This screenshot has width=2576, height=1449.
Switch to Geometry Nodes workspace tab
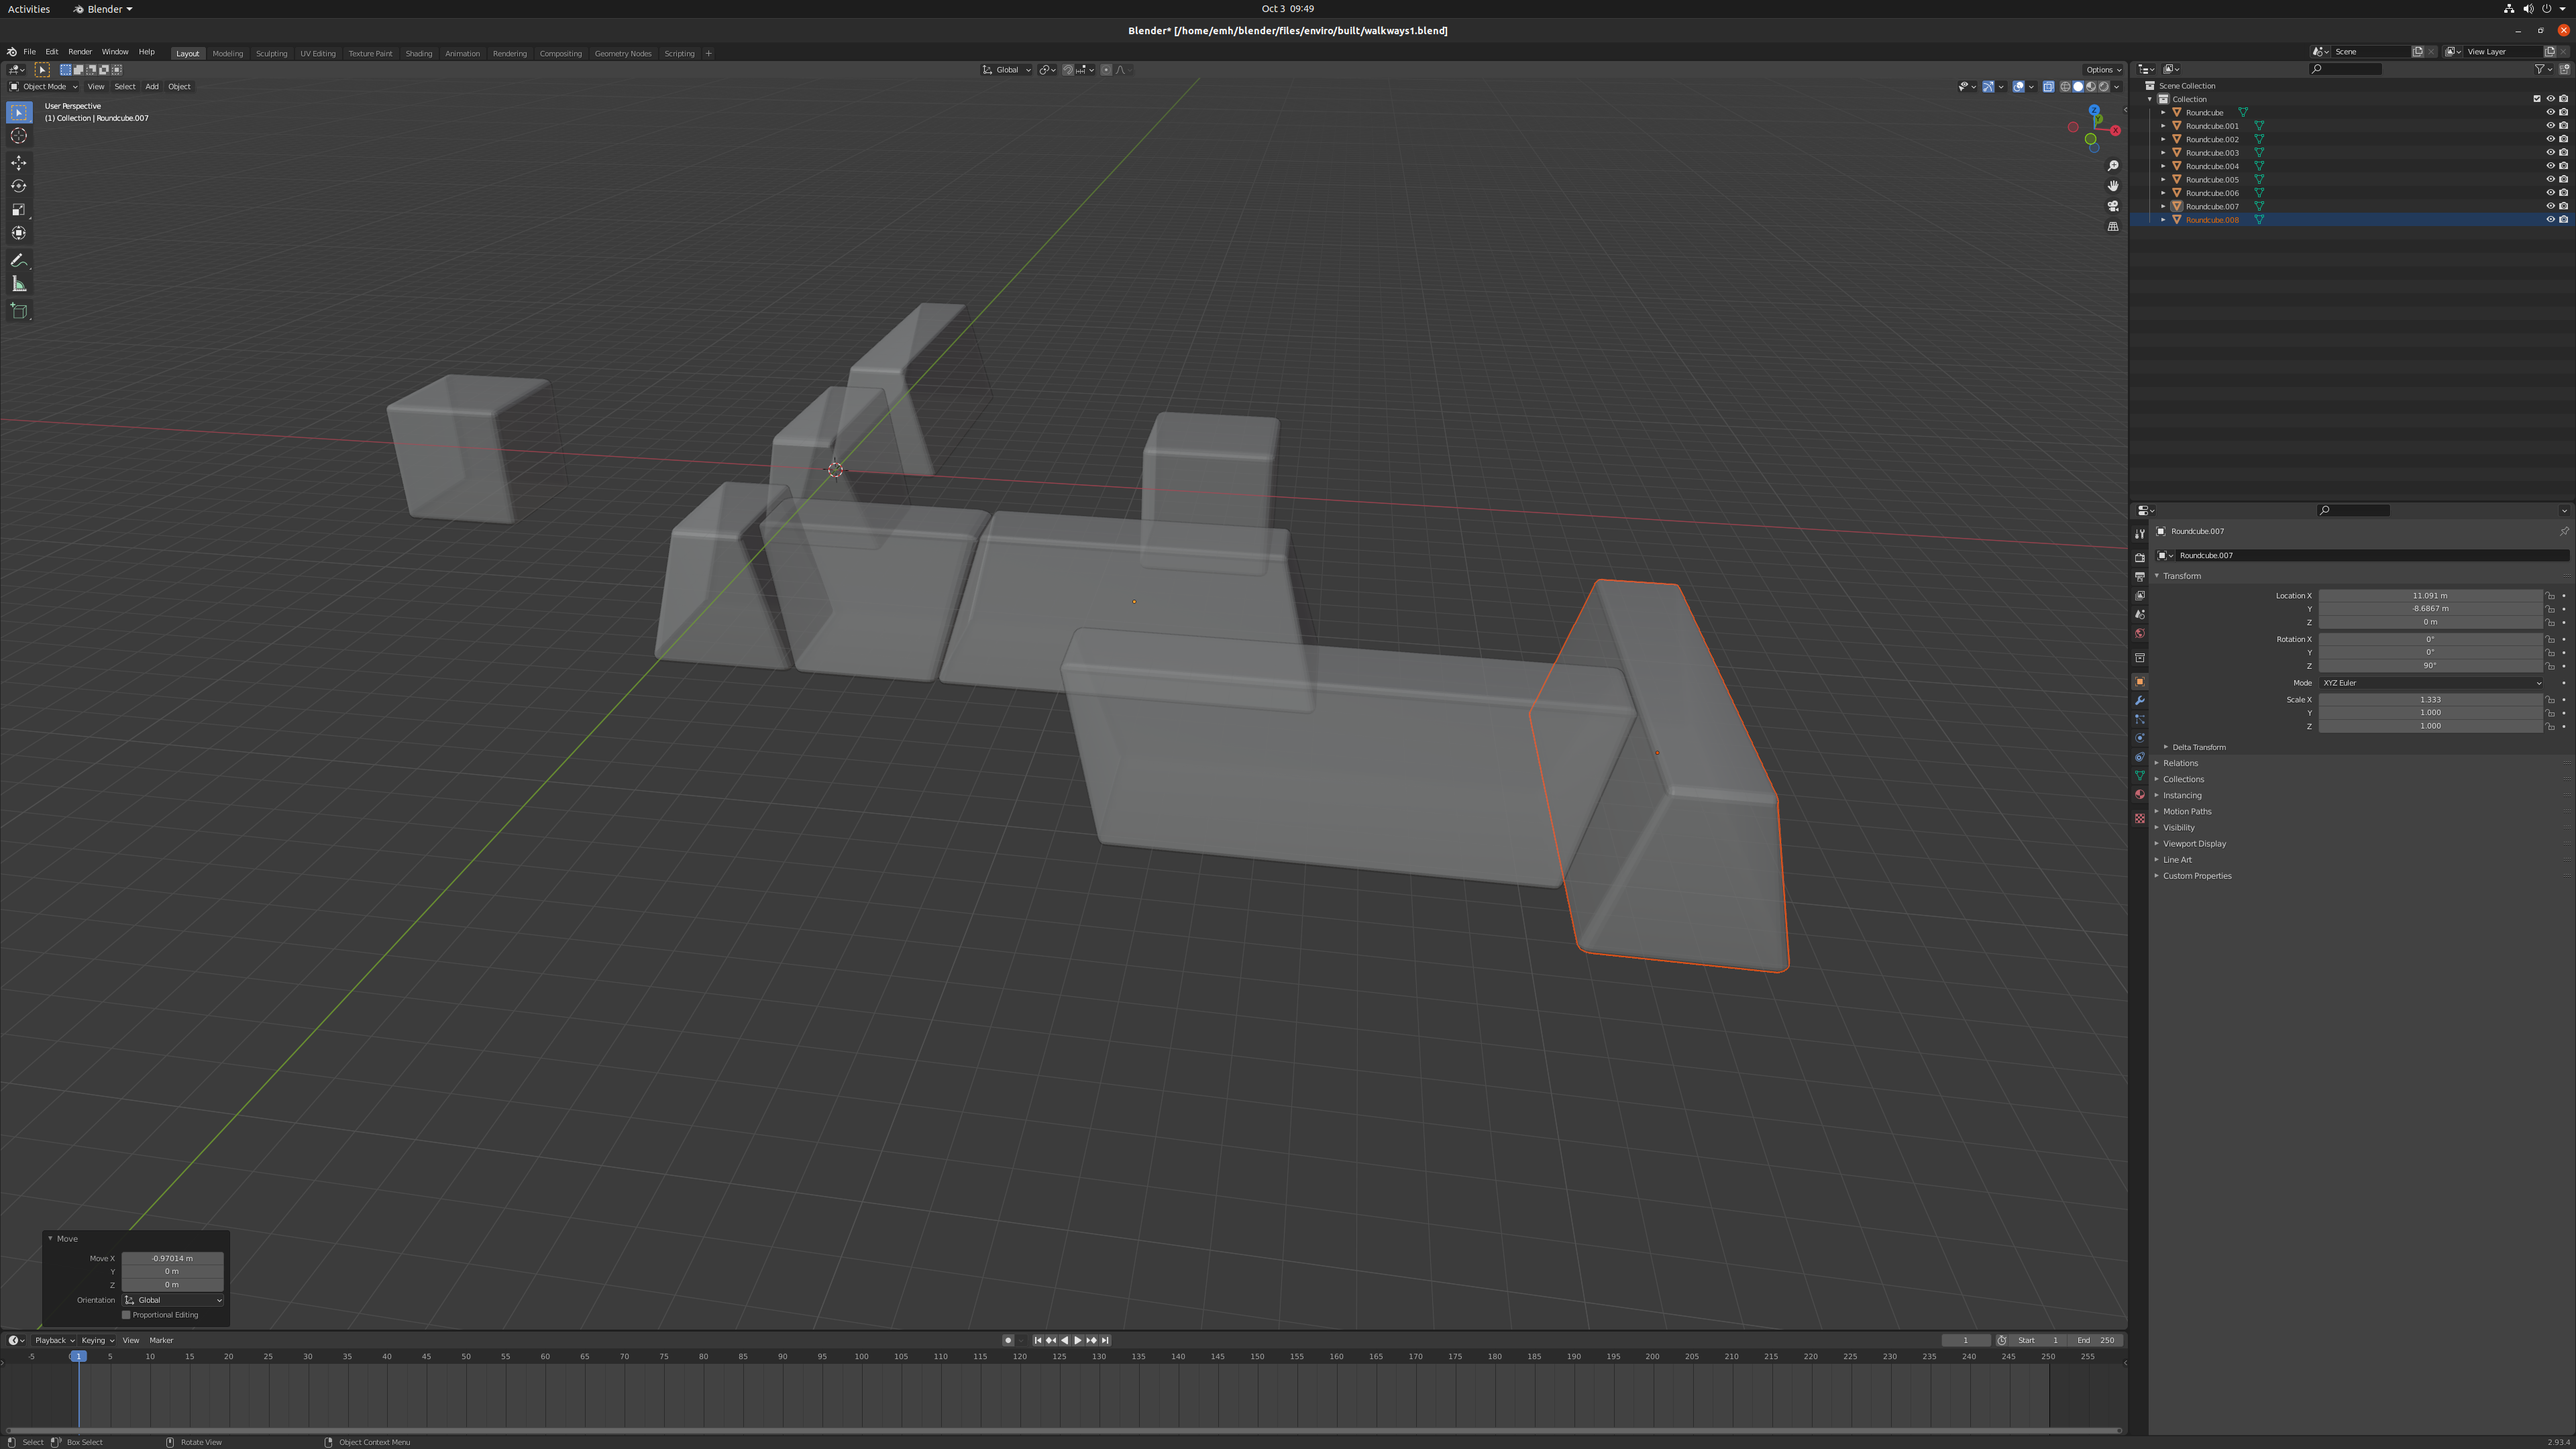623,54
